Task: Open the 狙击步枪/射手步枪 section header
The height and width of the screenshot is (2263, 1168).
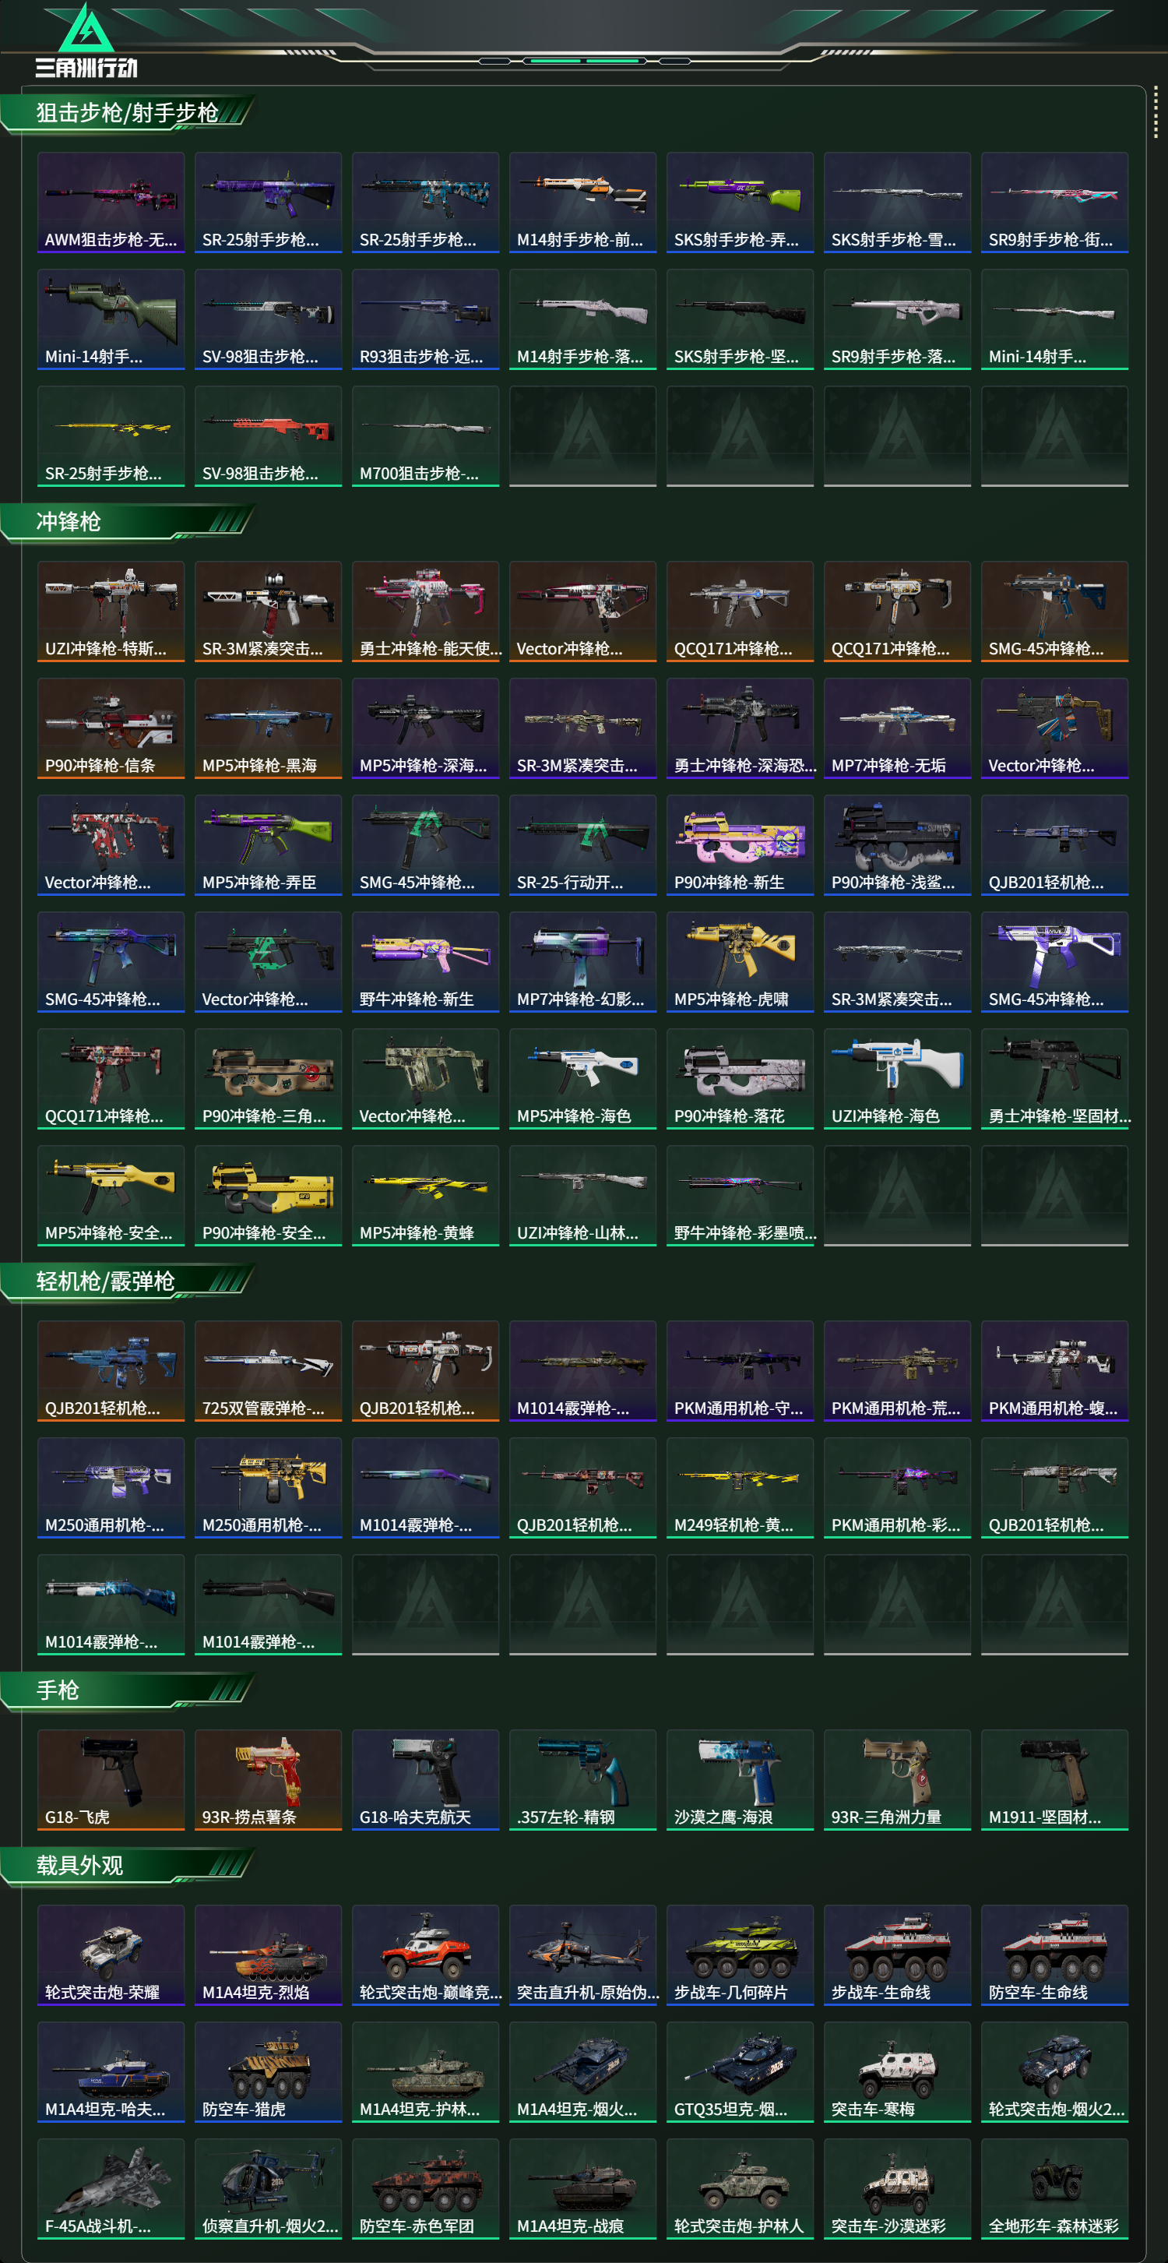Action: [128, 113]
